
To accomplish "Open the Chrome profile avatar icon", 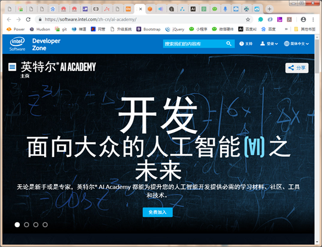I will pyautogui.click(x=303, y=20).
